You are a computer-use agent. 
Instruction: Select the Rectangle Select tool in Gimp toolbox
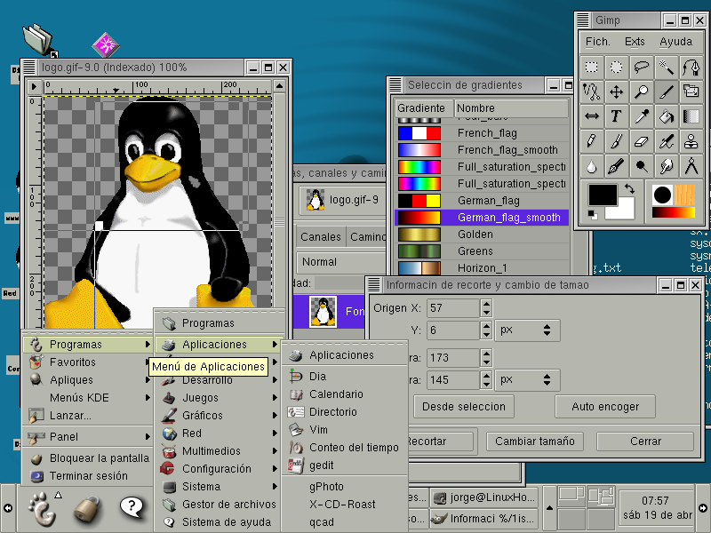(591, 68)
